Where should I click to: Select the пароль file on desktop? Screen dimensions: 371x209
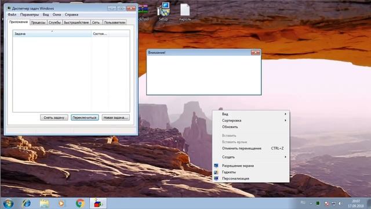[x=185, y=12]
